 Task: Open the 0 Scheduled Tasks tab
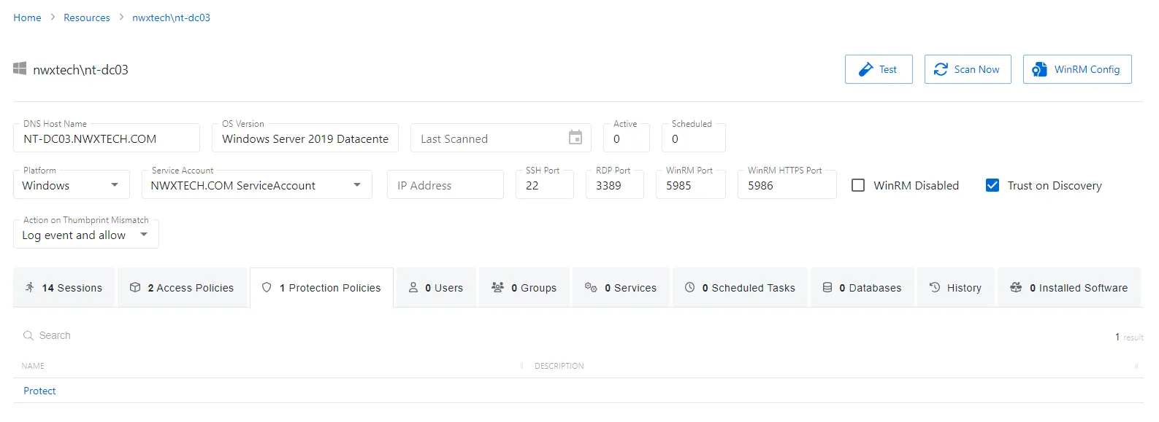740,287
